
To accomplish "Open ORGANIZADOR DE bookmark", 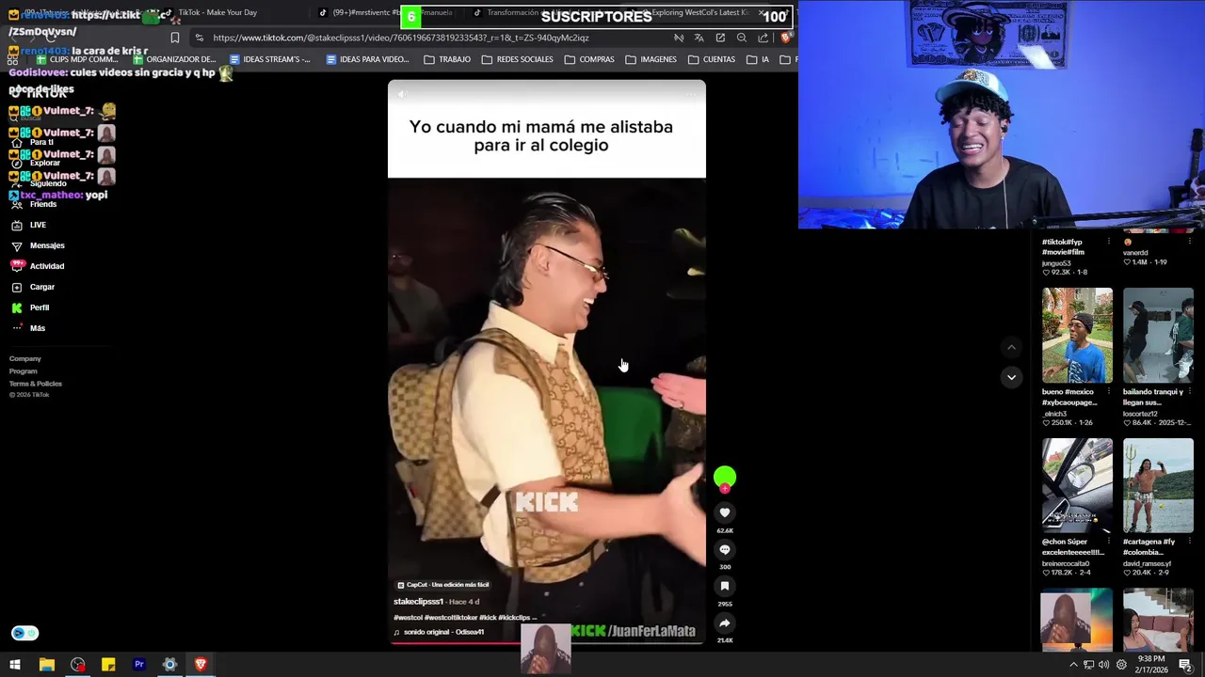I will tap(173, 59).
